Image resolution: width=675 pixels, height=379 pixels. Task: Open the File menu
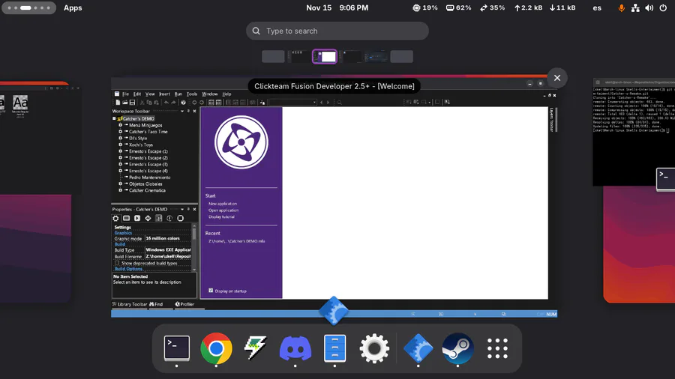[x=125, y=94]
